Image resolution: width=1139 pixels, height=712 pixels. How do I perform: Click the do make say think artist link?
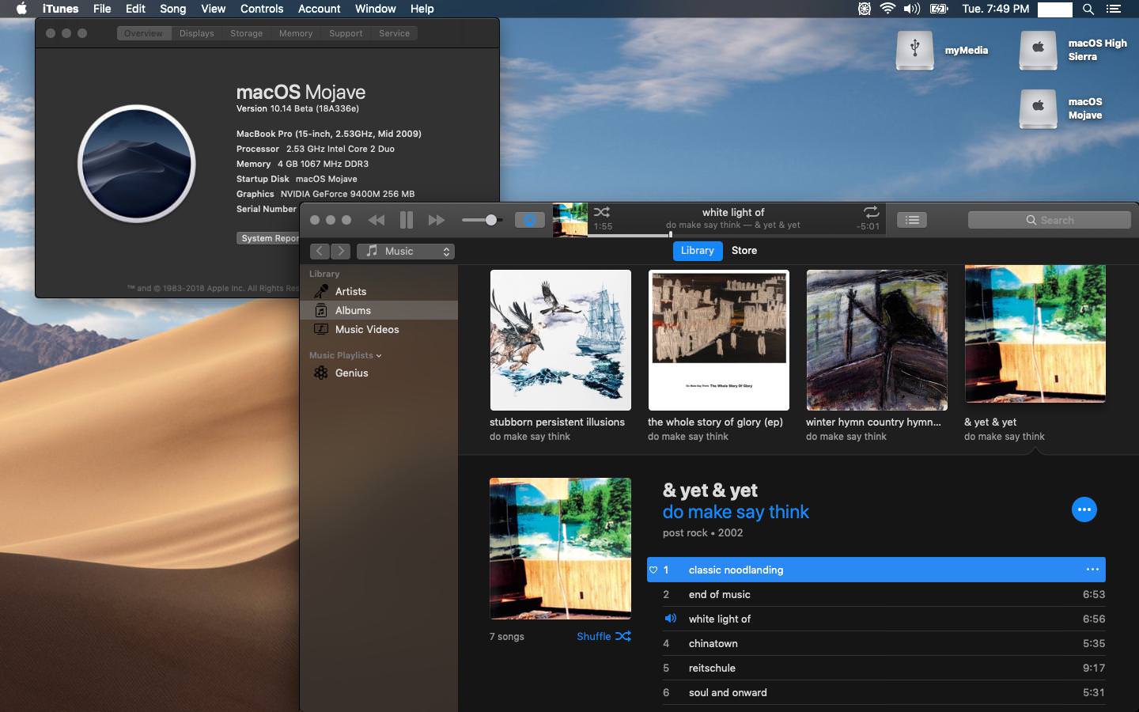(x=736, y=512)
